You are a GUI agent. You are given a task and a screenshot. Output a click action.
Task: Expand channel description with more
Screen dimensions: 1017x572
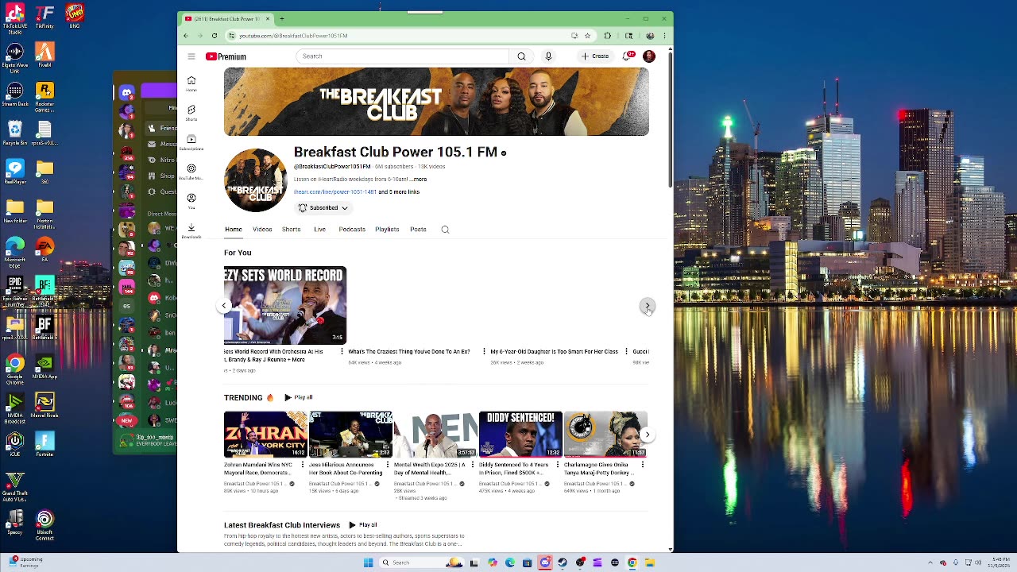(x=420, y=180)
